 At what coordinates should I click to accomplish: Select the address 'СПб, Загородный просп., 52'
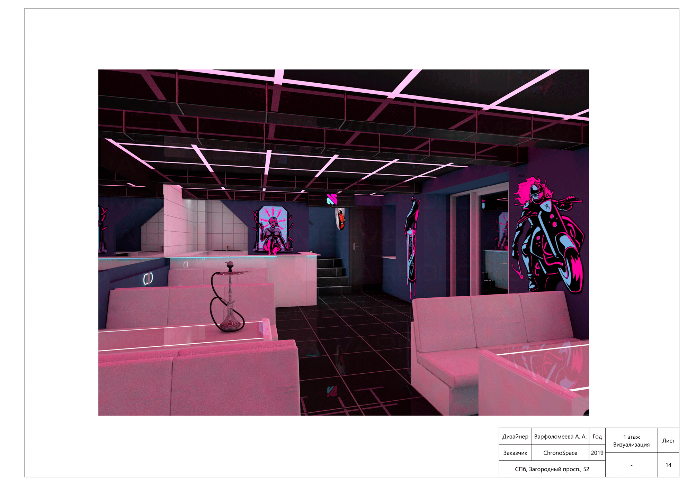click(552, 469)
